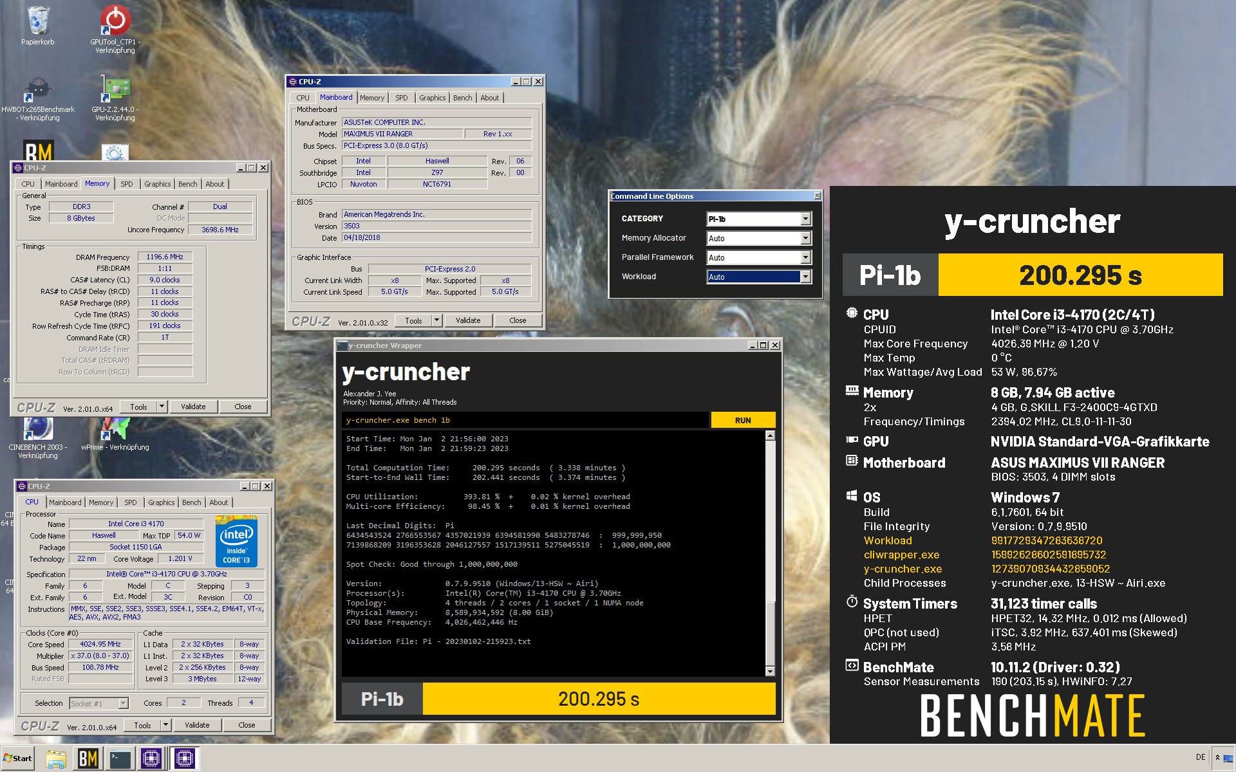This screenshot has width=1236, height=772.
Task: Click the Core Speed 4024.95 MHz value
Action: (x=100, y=644)
